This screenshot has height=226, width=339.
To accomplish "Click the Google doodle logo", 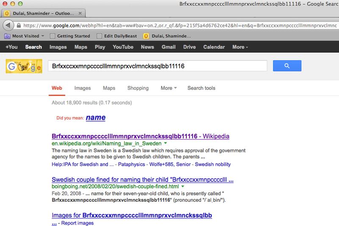I will click(24, 66).
